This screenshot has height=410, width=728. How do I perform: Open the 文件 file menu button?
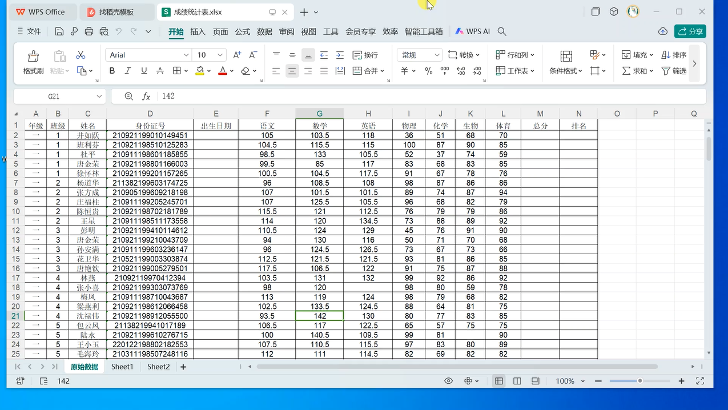click(29, 31)
